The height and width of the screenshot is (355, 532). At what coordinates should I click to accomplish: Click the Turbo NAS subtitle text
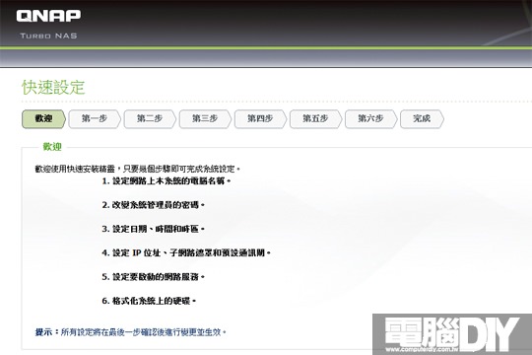(48, 35)
